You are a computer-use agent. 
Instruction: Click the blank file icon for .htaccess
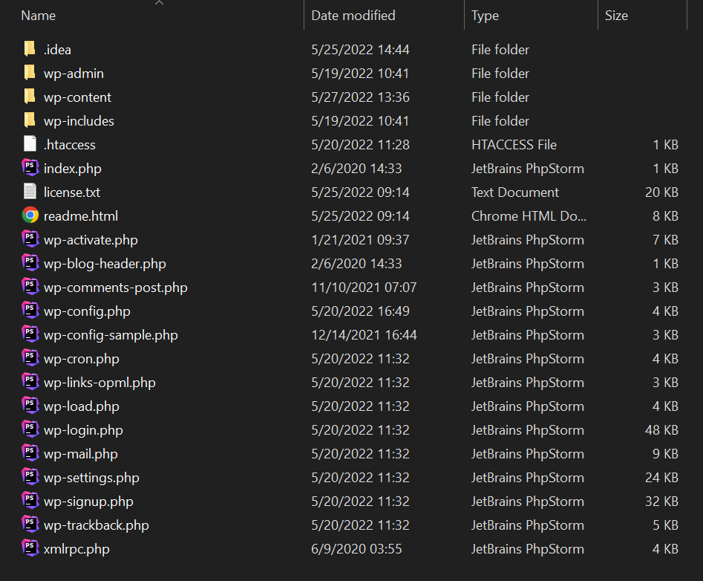[x=30, y=145]
